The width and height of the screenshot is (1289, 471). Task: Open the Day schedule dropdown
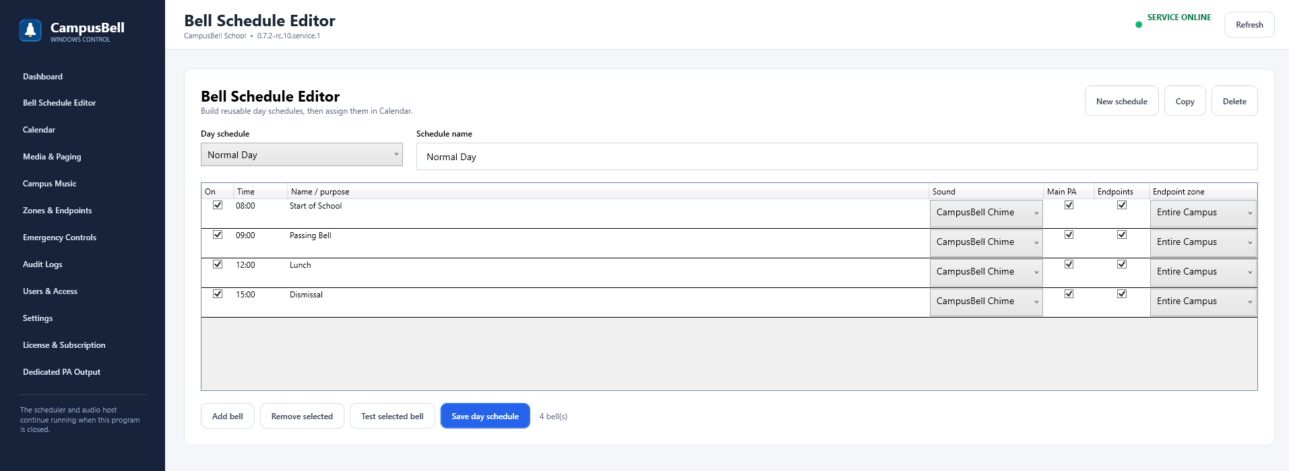tap(302, 155)
